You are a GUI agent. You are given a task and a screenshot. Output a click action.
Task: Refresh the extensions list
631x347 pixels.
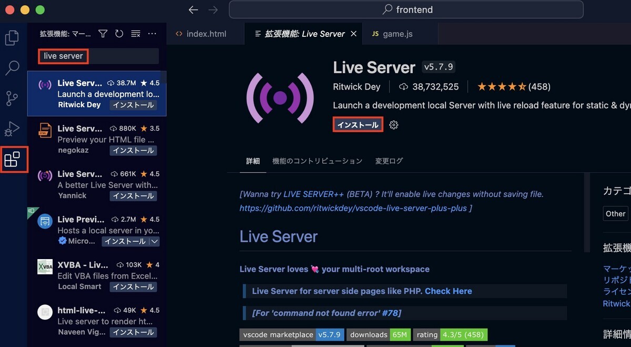(119, 33)
